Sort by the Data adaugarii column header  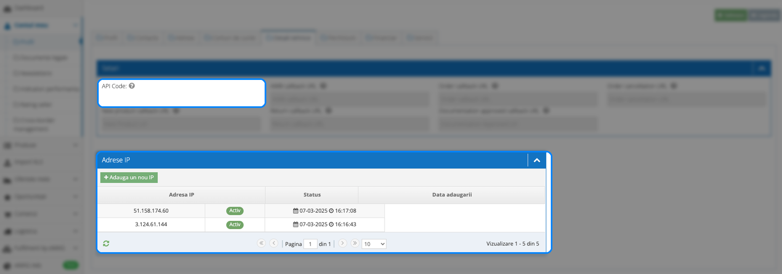coord(452,195)
